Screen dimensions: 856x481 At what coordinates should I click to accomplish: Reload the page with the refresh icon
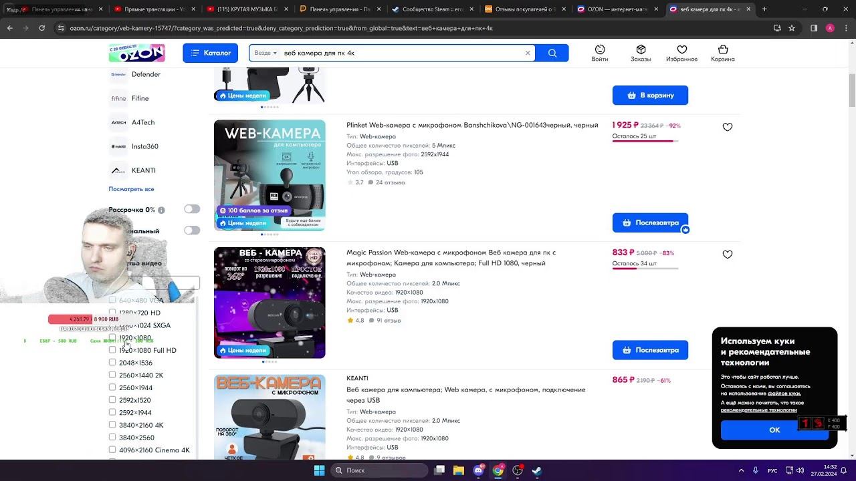(41, 28)
